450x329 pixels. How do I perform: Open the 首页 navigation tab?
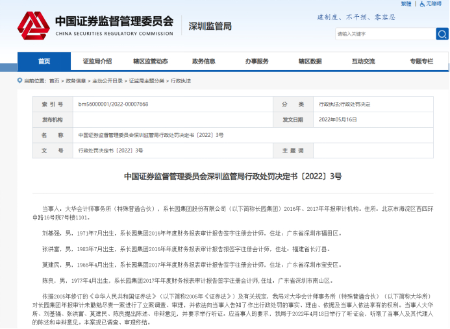click(x=44, y=62)
